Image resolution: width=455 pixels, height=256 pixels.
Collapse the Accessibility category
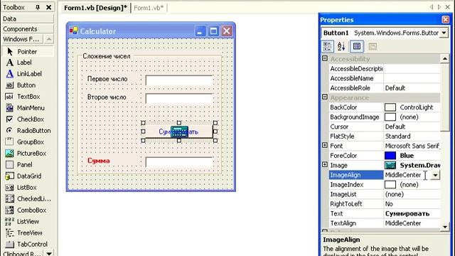coord(325,58)
